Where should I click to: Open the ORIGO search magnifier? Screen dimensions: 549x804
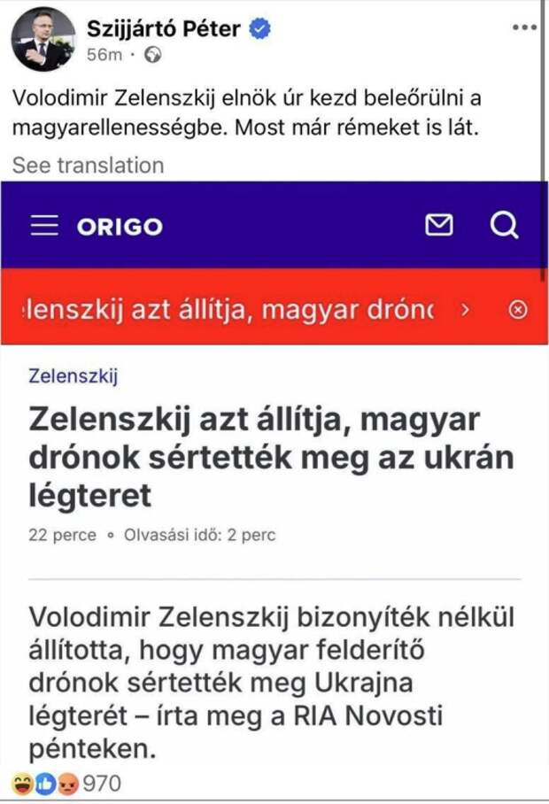point(504,227)
